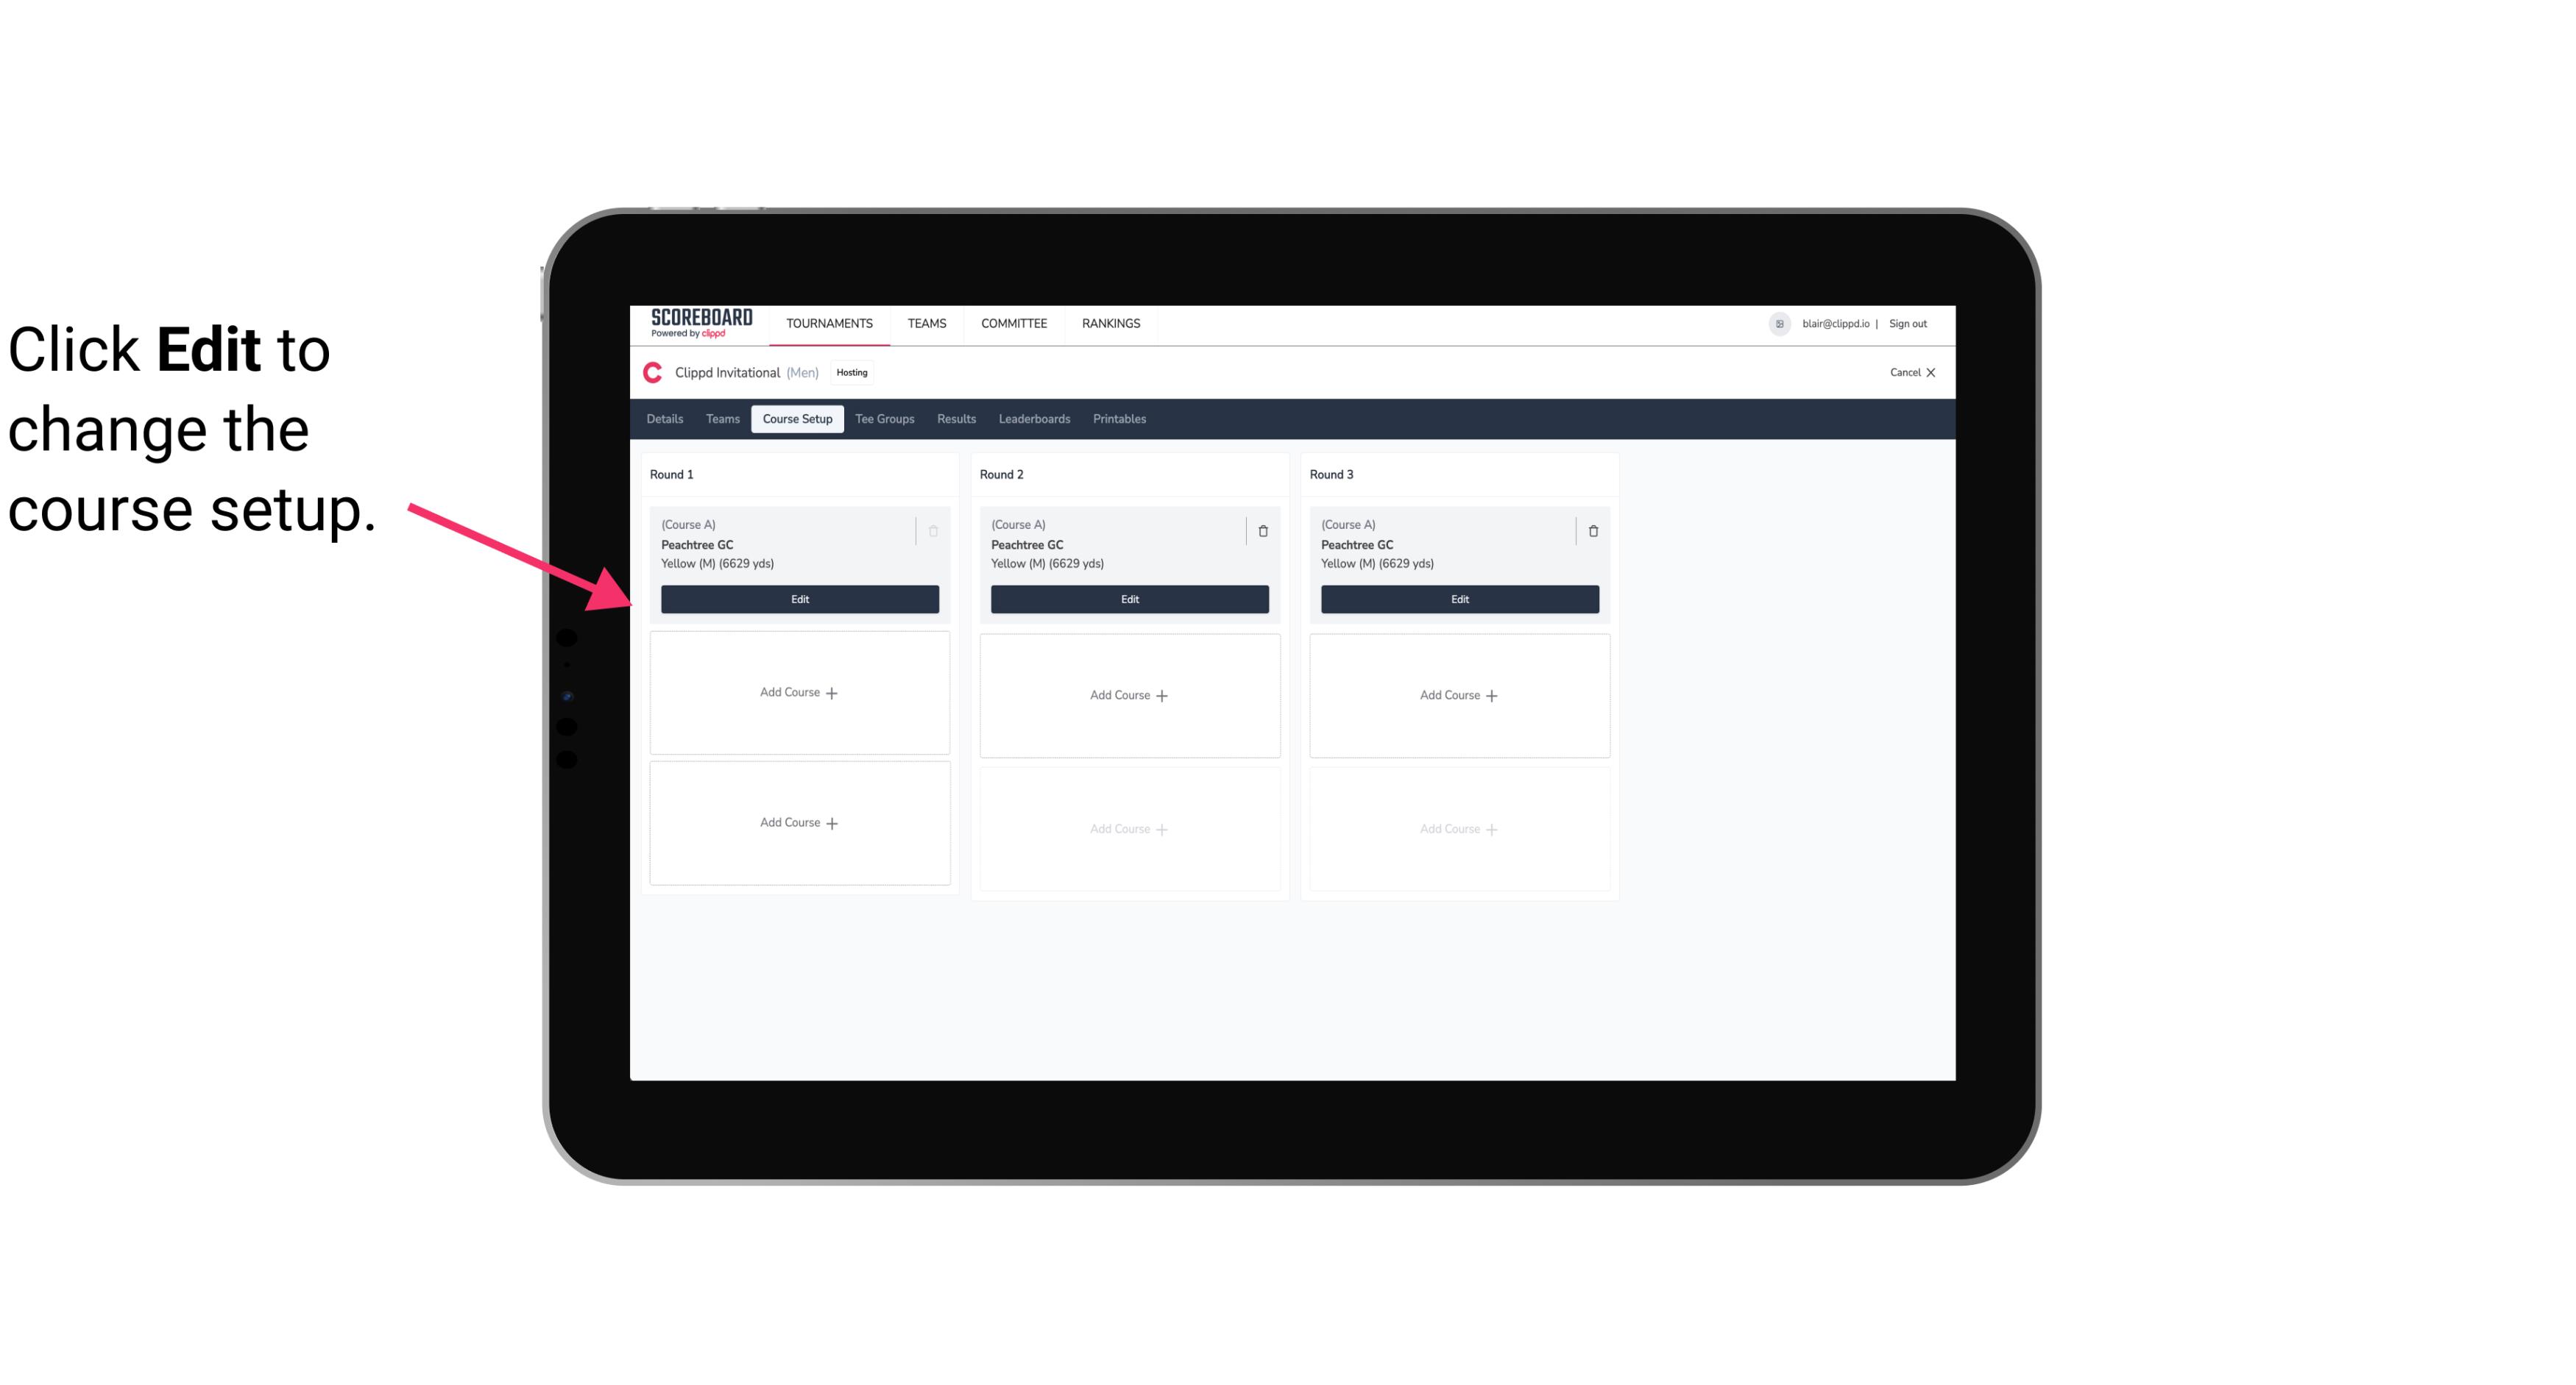Click TOURNAMENTS menu item
Image resolution: width=2576 pixels, height=1385 pixels.
pos(831,322)
